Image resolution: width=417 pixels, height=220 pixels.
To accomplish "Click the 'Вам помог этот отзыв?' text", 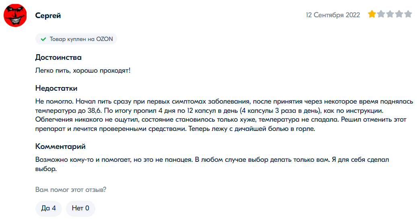I will coord(71,189).
